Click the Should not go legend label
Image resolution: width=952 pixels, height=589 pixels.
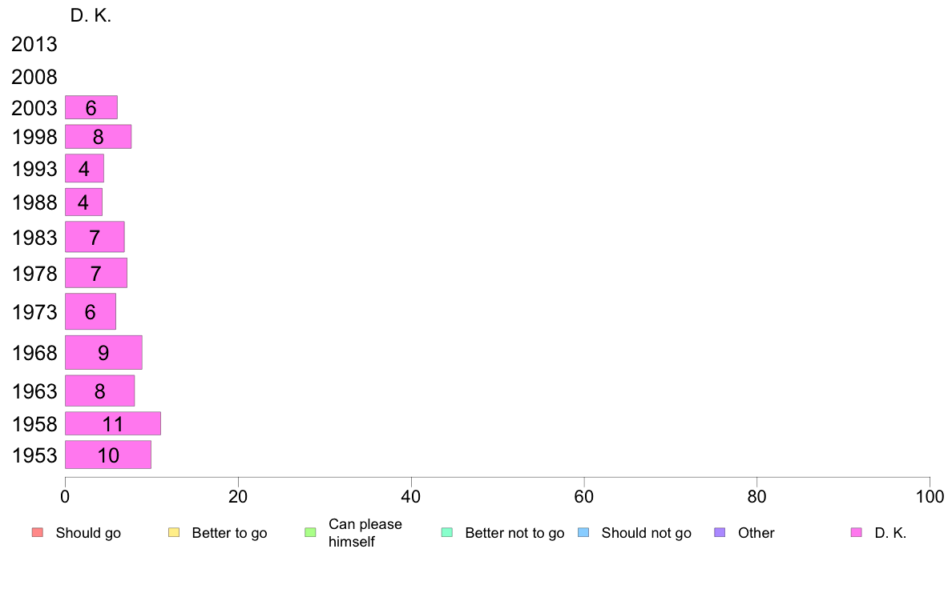(x=646, y=533)
